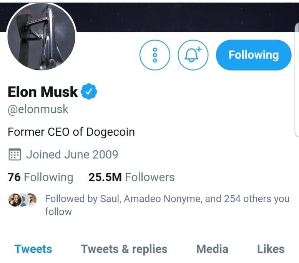Screen dimensions: 299x263
Task: Open the dark header banner image
Action: [x=184, y=15]
